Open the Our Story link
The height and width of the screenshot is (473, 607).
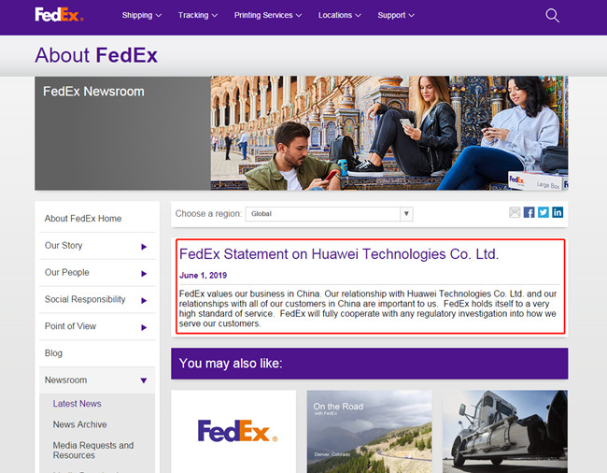[64, 246]
